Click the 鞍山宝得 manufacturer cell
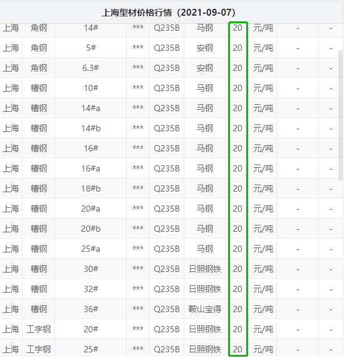344x358 pixels. pyautogui.click(x=205, y=309)
